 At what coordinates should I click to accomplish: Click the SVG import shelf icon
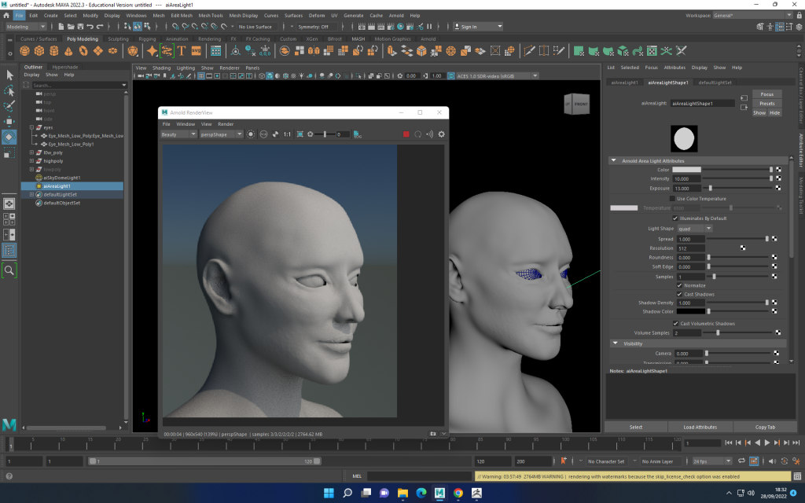196,51
